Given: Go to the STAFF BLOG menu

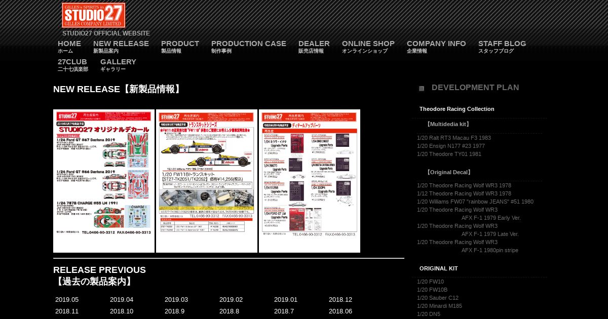Looking at the screenshot, I should point(502,47).
